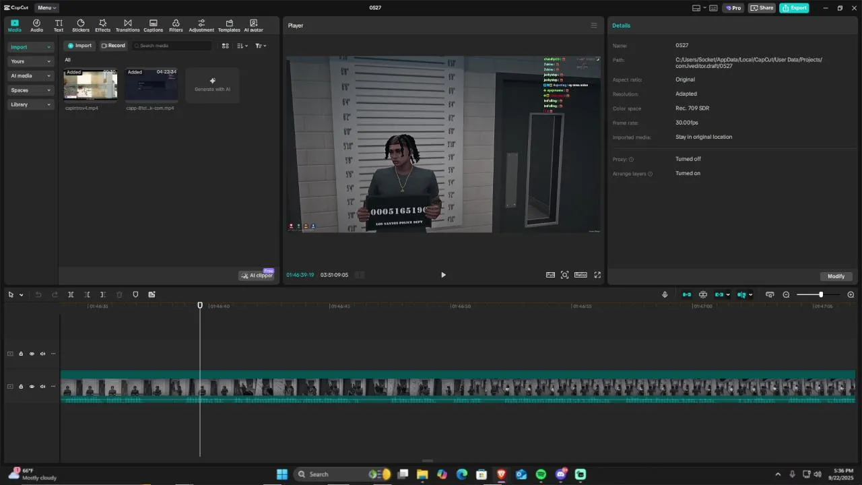Viewport: 862px width, 485px height.
Task: Open the Captions panel
Action: (153, 26)
